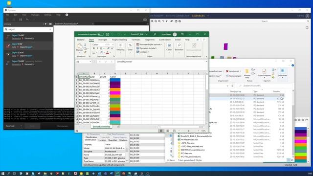Select the Count header cell C1
Viewport: 313px width, 176px height.
pos(105,77)
